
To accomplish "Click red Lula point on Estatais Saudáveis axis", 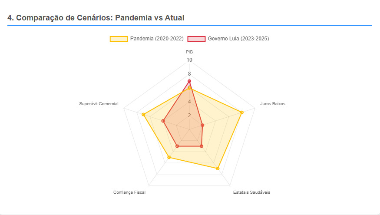I will [x=202, y=146].
